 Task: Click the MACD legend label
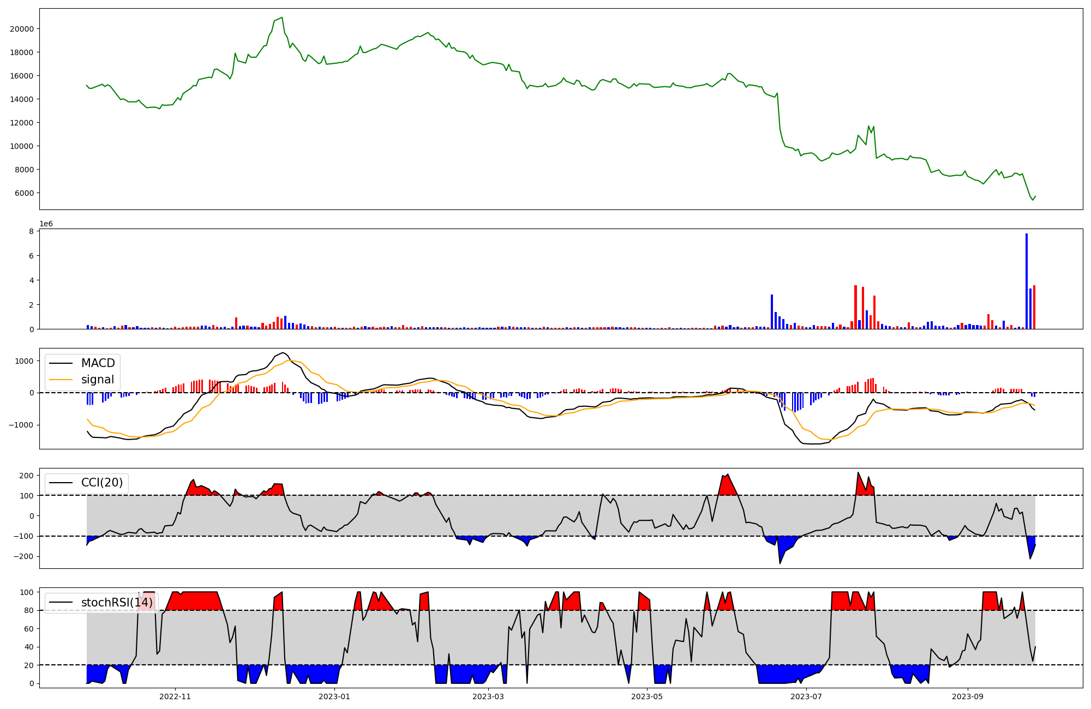pos(98,363)
